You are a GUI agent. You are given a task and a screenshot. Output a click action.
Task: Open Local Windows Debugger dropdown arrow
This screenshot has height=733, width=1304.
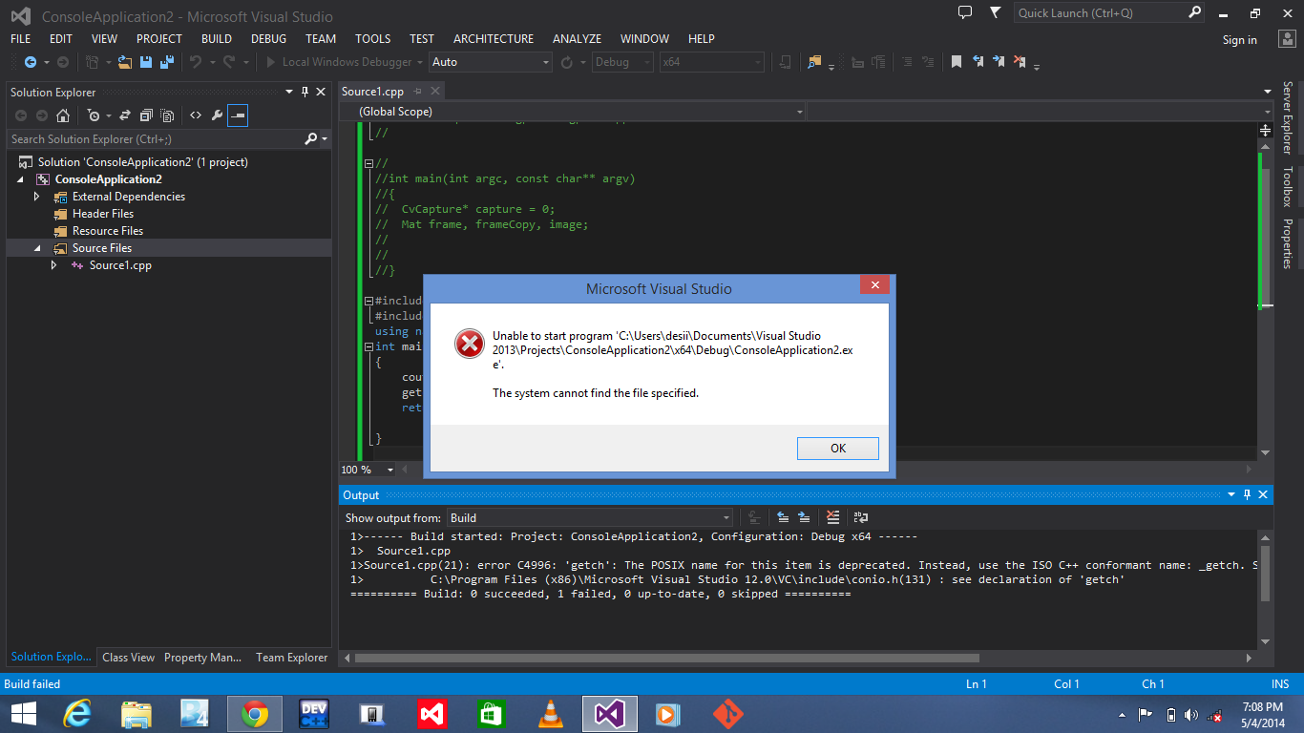tap(420, 62)
